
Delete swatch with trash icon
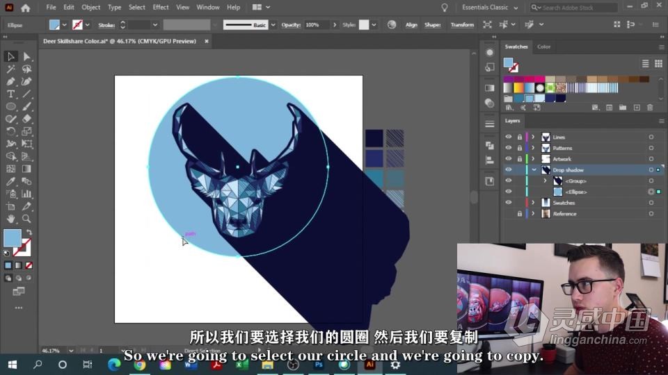coord(650,108)
